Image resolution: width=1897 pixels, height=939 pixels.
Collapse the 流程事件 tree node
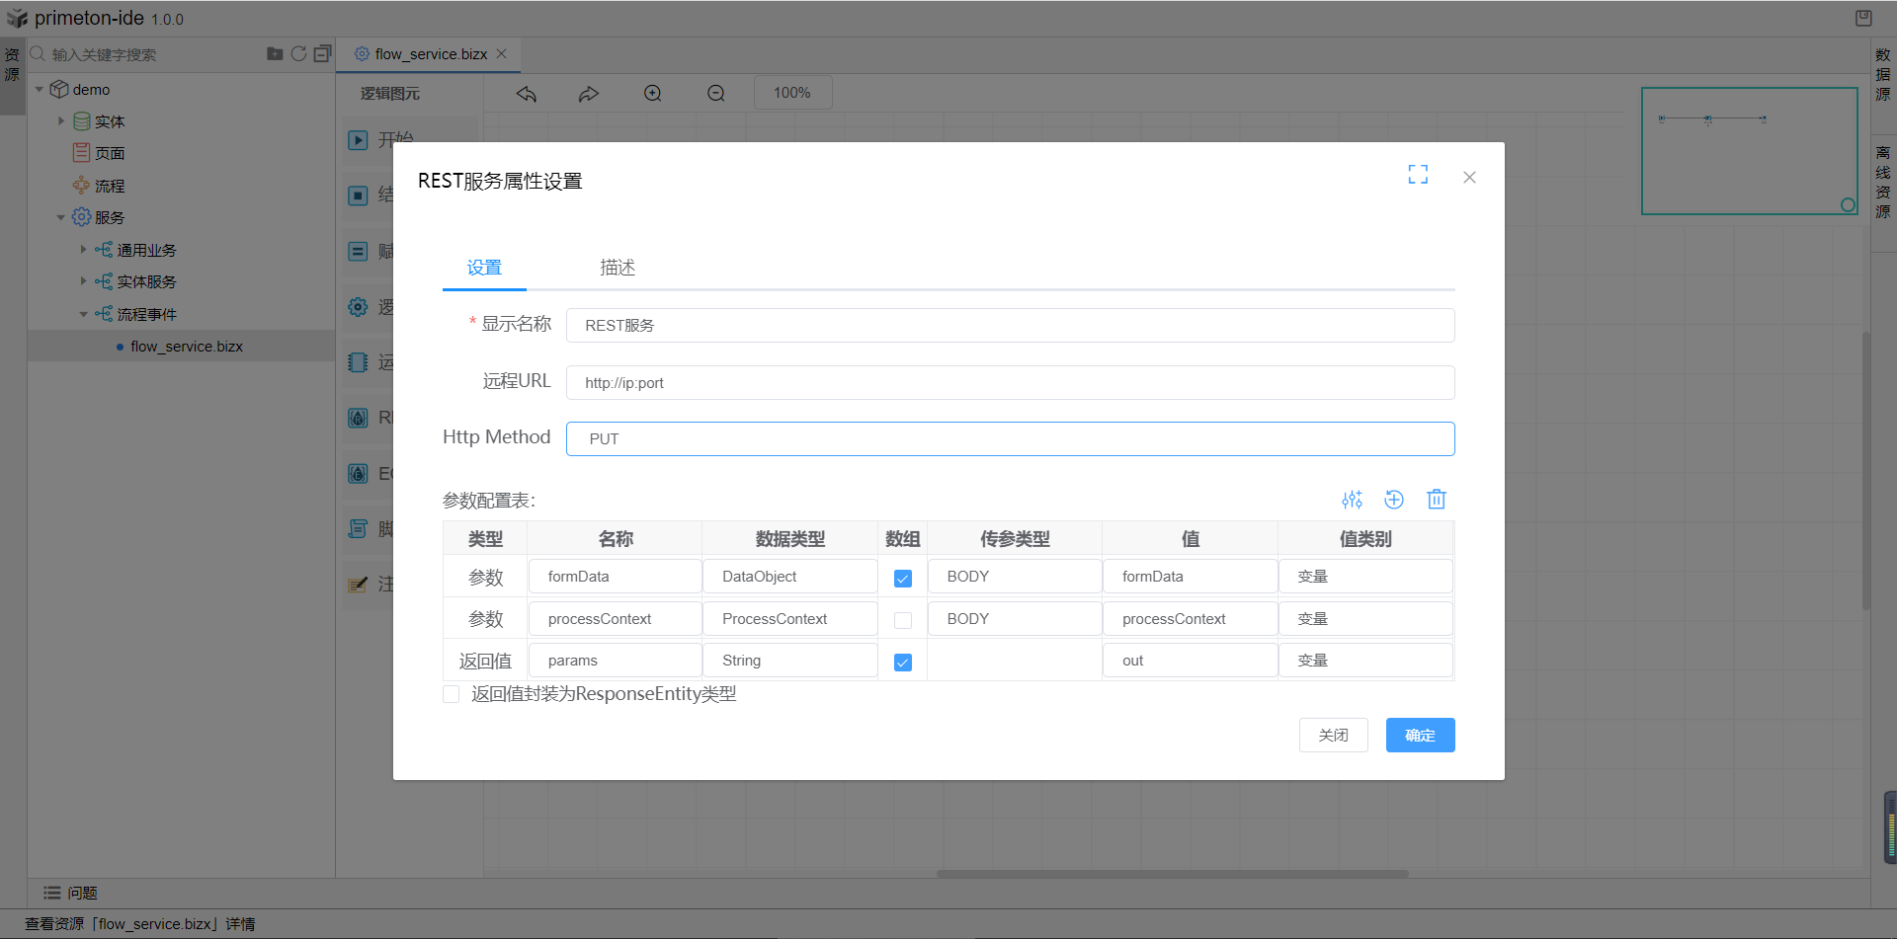pyautogui.click(x=83, y=314)
